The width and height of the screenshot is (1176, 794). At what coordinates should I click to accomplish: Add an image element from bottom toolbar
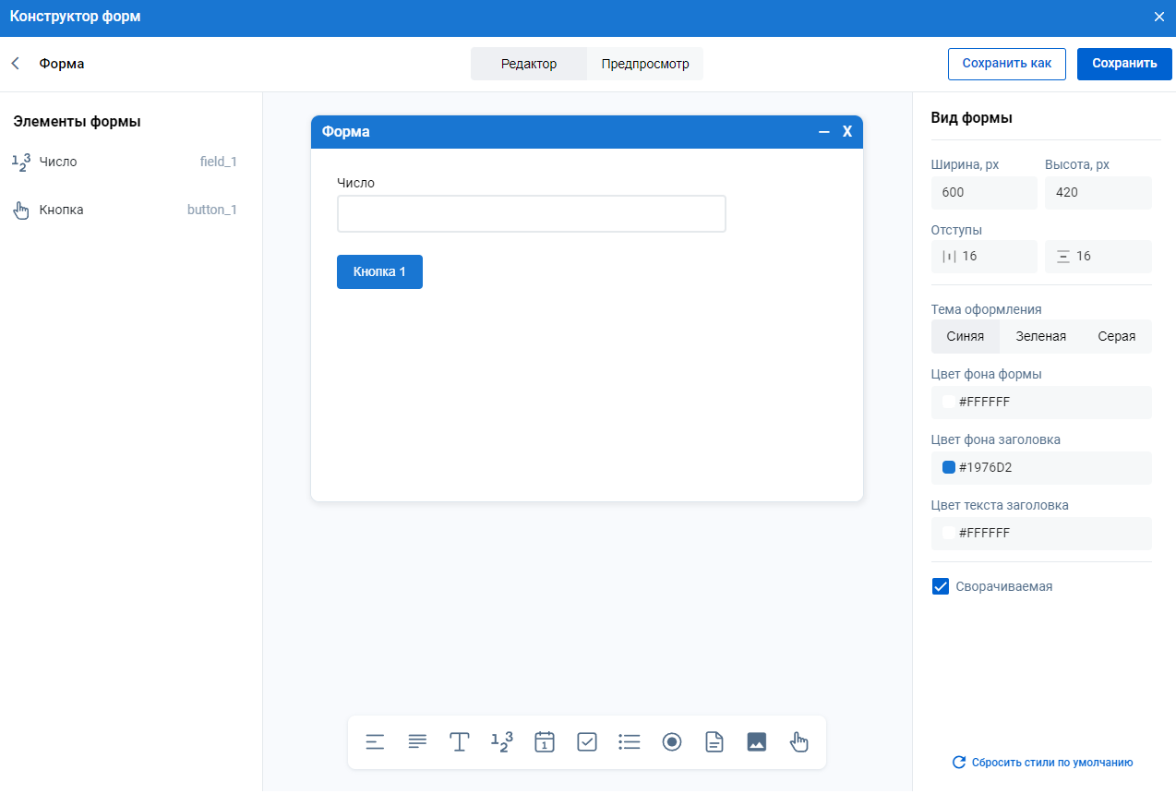(757, 742)
